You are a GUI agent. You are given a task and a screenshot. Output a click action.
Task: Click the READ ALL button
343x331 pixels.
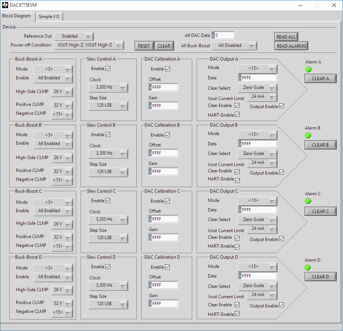coord(286,37)
